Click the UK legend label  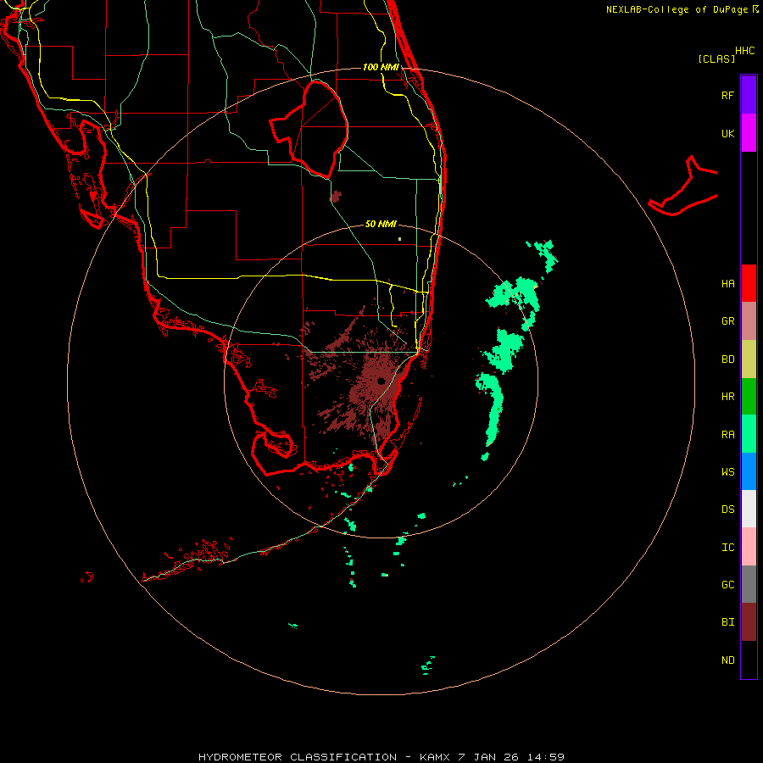point(728,133)
